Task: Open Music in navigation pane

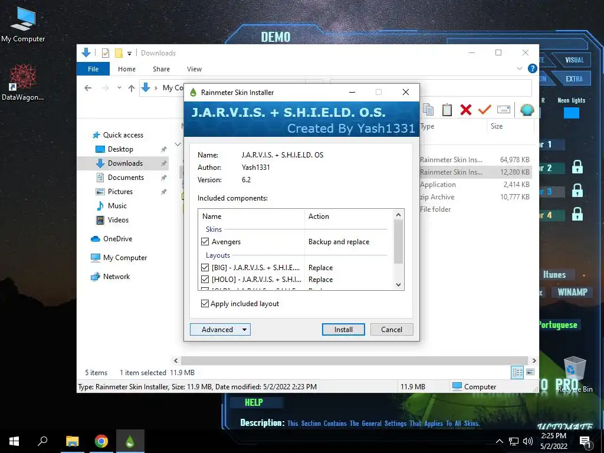Action: coord(117,206)
